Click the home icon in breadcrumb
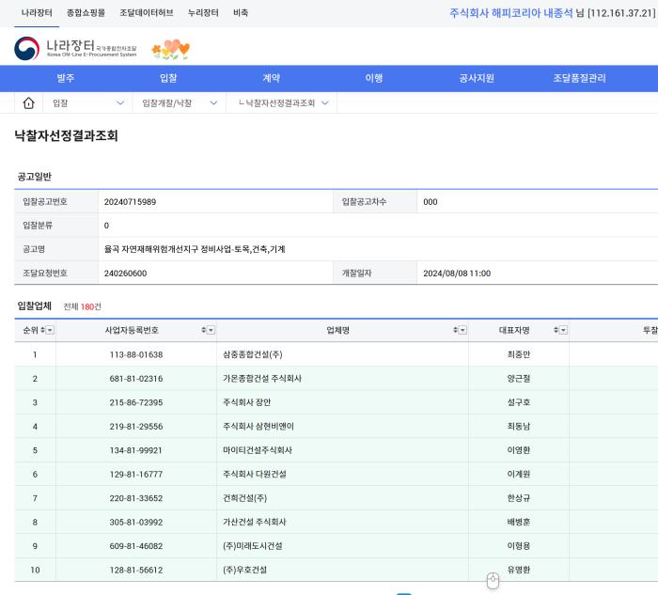This screenshot has height=595, width=658. point(28,103)
